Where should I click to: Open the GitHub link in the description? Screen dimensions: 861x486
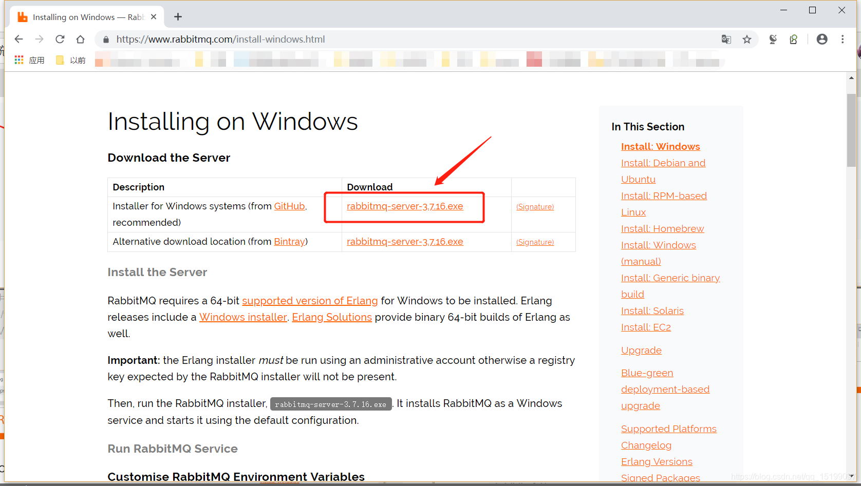(290, 206)
